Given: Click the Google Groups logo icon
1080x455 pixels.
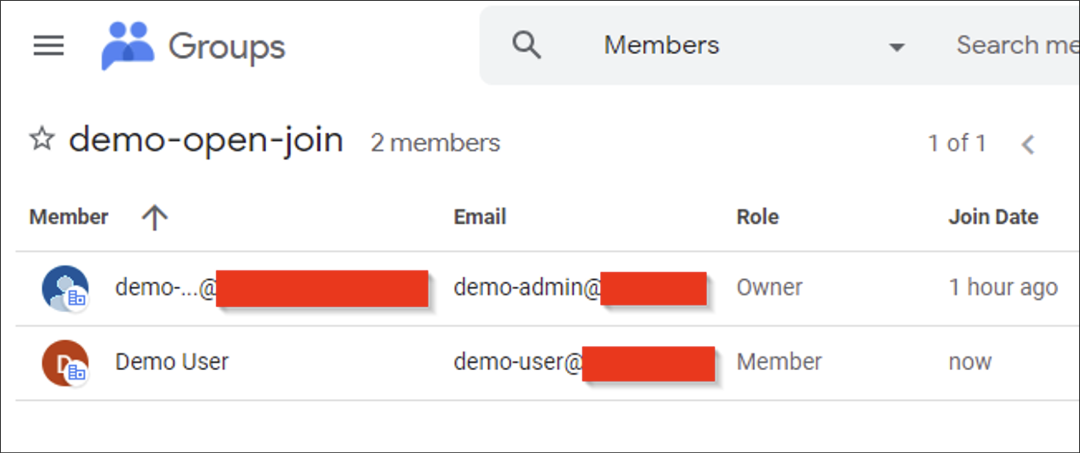Looking at the screenshot, I should pyautogui.click(x=128, y=45).
